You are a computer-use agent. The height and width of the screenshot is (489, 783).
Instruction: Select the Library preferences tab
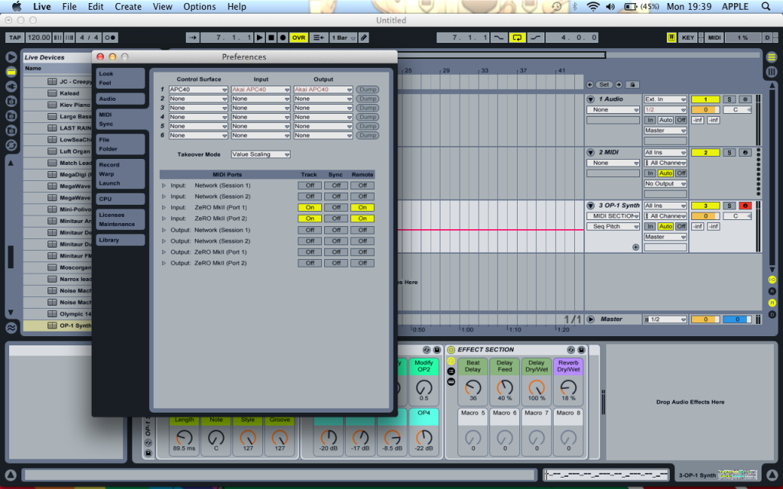tap(120, 240)
